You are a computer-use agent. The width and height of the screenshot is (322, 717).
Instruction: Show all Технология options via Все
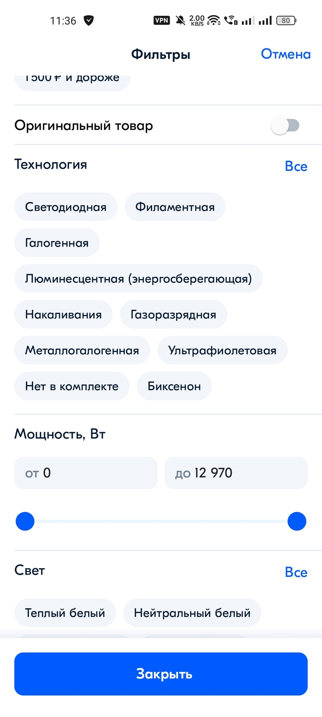click(x=296, y=166)
